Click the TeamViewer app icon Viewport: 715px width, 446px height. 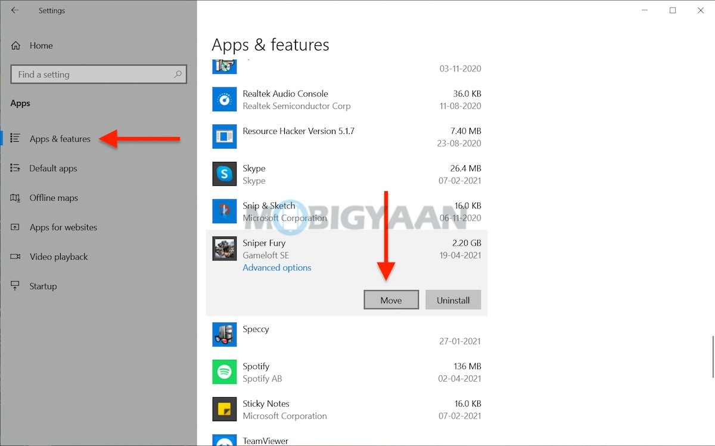[x=224, y=441]
